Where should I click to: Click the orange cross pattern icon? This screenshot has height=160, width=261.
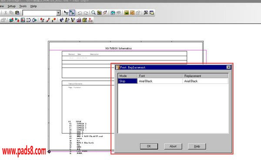tap(132, 13)
